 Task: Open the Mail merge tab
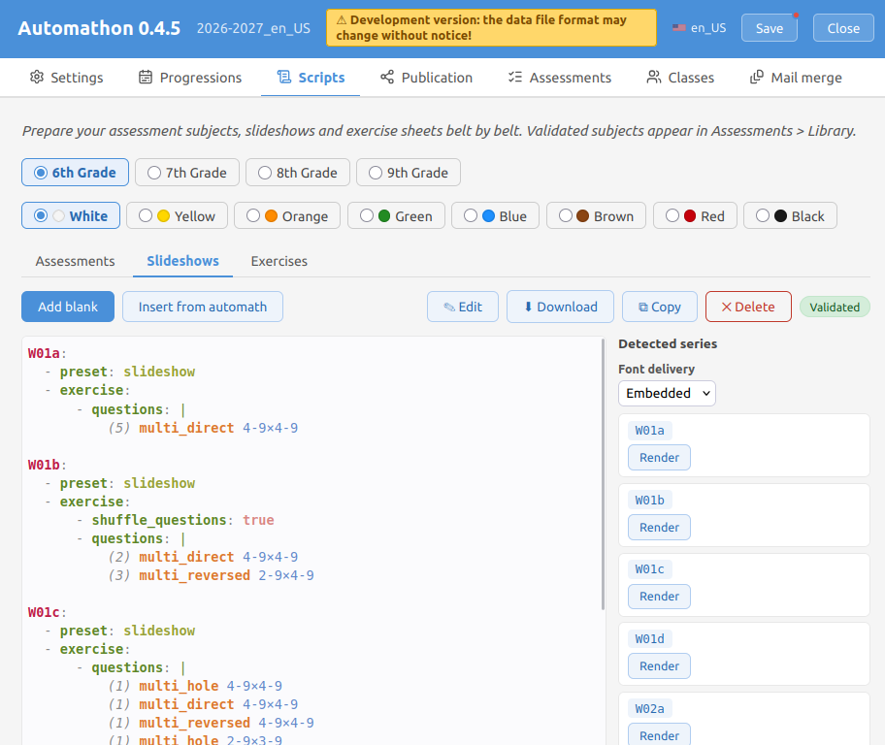796,78
